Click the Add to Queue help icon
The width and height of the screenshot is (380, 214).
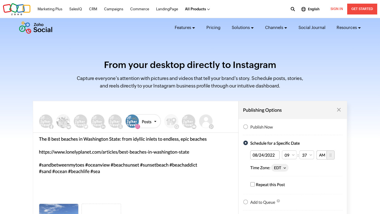click(278, 201)
